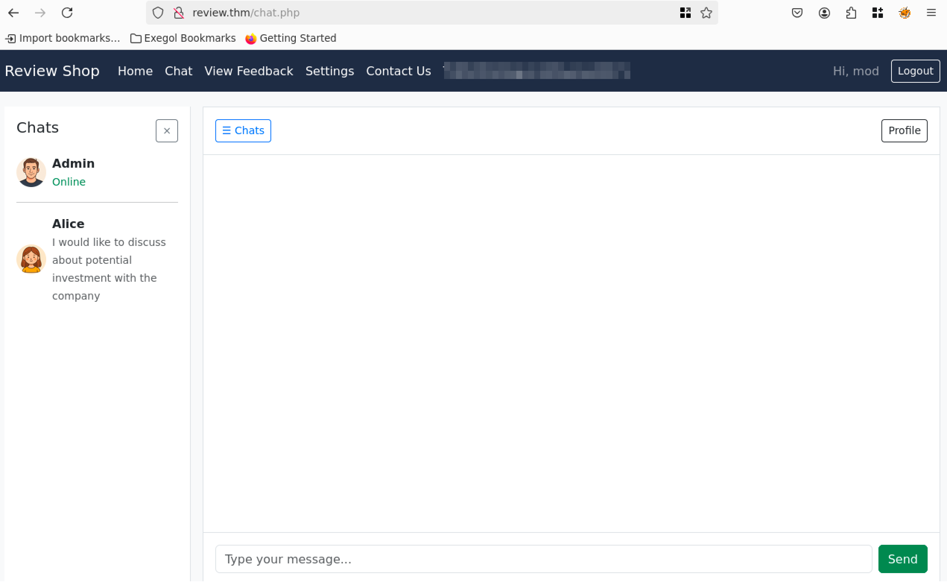This screenshot has height=588, width=947.
Task: Select Alice's conversation in chat list
Action: point(97,259)
